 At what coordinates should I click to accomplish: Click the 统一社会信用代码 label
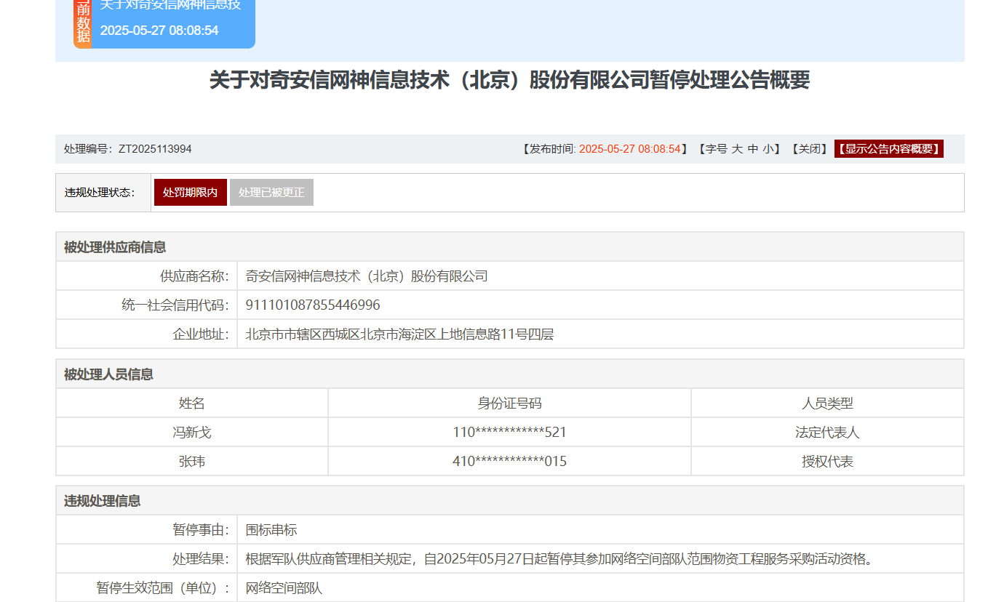coord(175,305)
